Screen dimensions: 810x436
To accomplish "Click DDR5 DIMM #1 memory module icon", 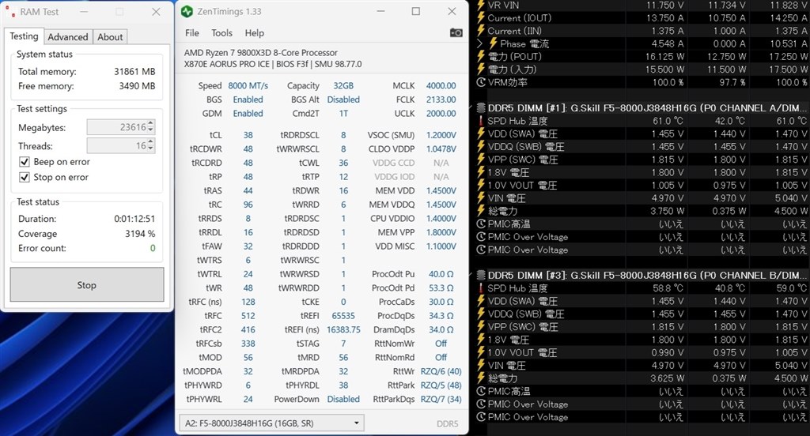I will tap(480, 108).
